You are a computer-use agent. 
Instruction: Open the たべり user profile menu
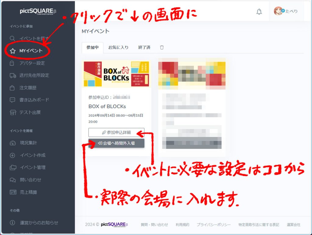pos(286,12)
